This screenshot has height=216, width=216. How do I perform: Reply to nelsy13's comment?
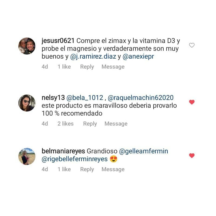[x=90, y=124]
